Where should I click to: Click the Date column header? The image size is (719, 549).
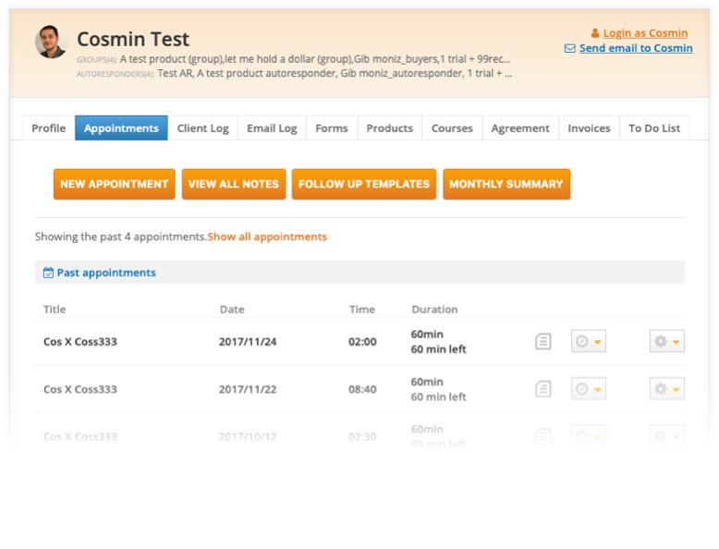(232, 310)
